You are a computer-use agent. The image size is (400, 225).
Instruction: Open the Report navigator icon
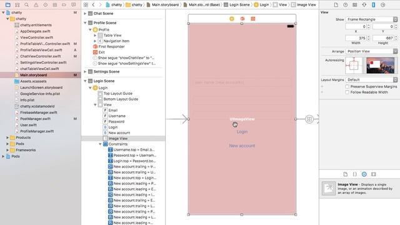pyautogui.click(x=74, y=4)
